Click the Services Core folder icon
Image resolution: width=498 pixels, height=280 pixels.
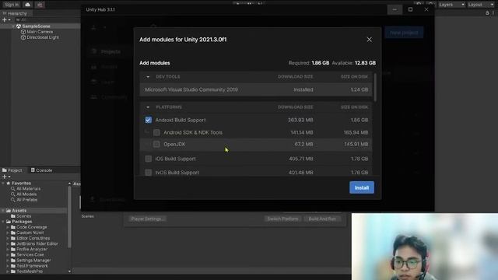[x=13, y=254]
